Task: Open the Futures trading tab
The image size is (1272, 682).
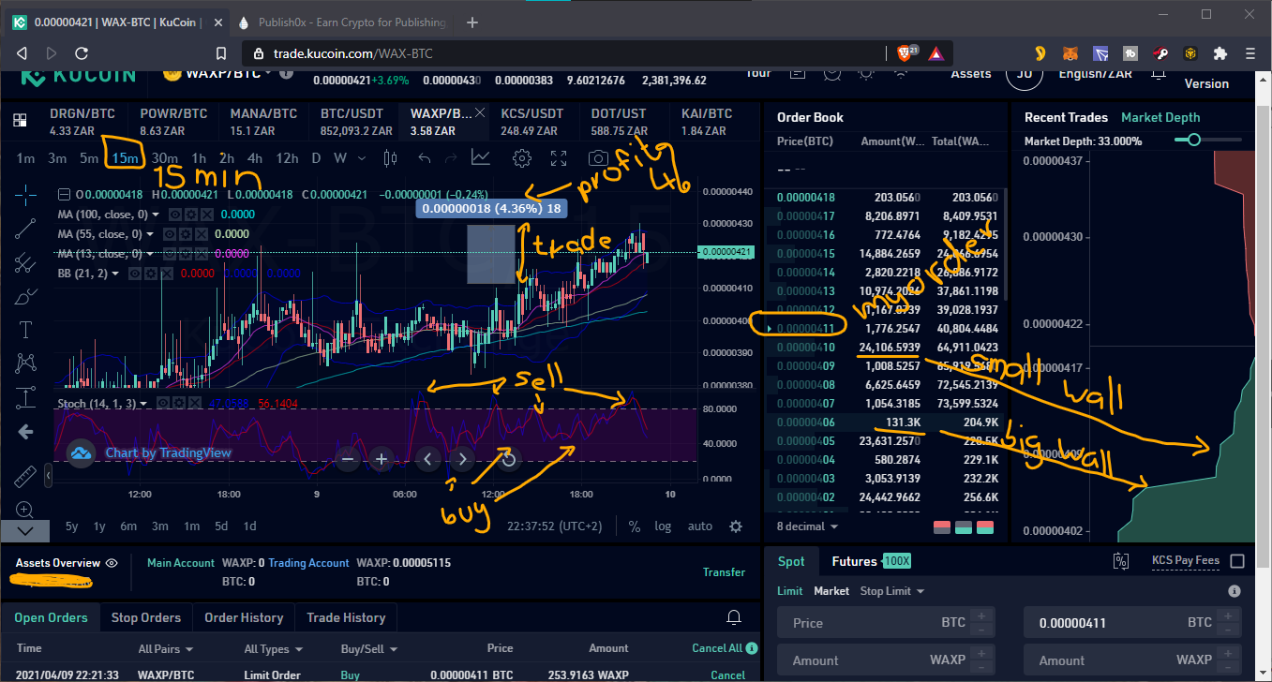Action: click(x=854, y=561)
